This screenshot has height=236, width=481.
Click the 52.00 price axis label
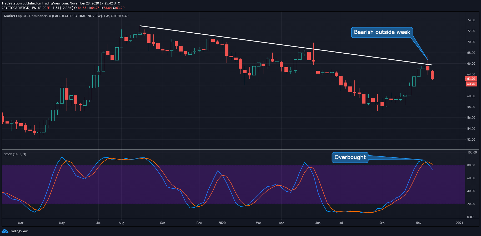click(x=471, y=140)
